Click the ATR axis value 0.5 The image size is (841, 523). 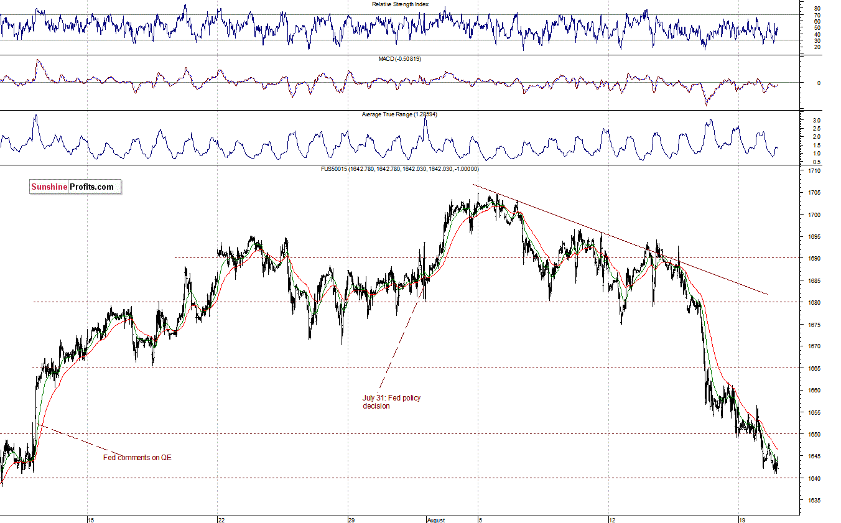coord(817,162)
